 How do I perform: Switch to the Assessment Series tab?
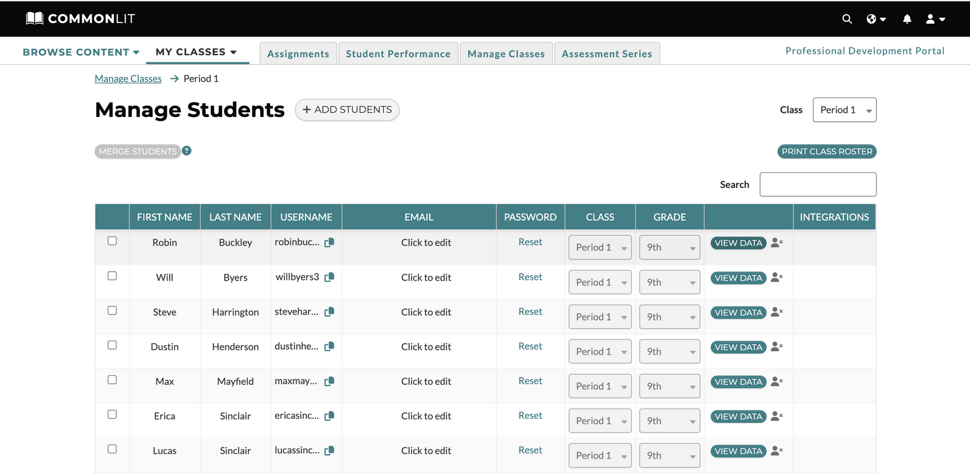click(x=607, y=53)
